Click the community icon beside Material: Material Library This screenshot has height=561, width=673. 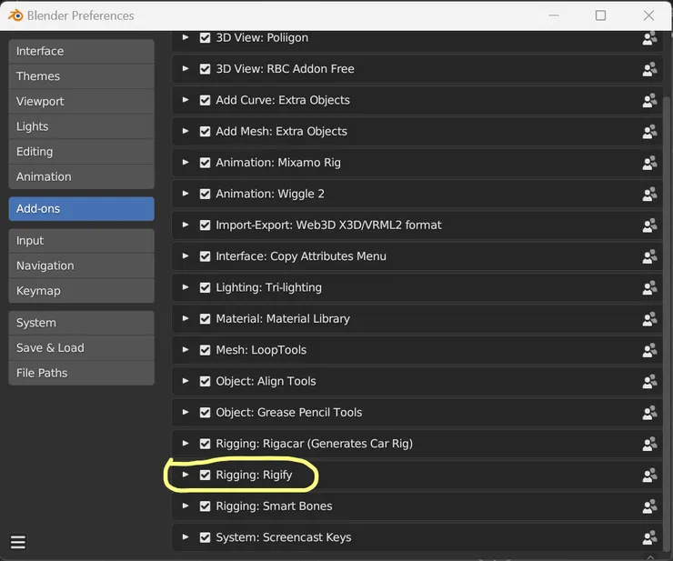click(649, 319)
